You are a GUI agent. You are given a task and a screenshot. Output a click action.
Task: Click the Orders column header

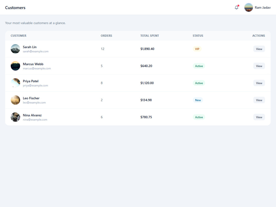tap(106, 36)
